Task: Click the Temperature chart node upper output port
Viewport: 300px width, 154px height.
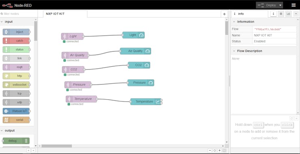Action: (x=161, y=100)
